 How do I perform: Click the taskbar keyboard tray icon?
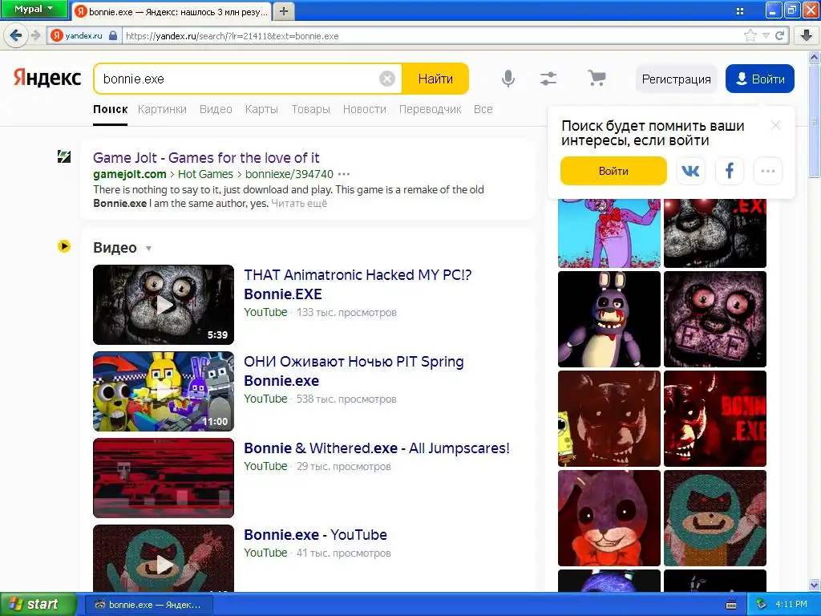click(x=731, y=605)
